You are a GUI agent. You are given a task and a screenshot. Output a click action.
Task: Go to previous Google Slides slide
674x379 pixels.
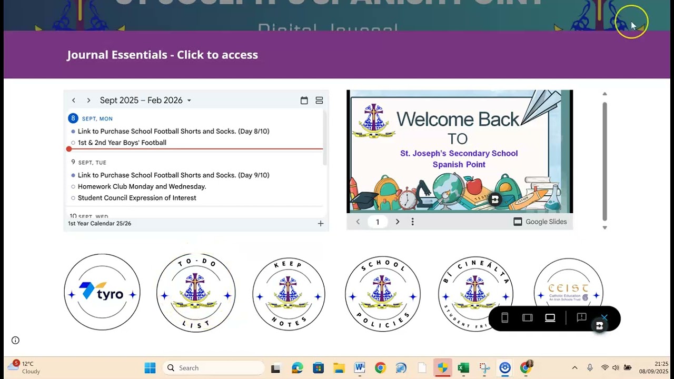click(x=358, y=222)
